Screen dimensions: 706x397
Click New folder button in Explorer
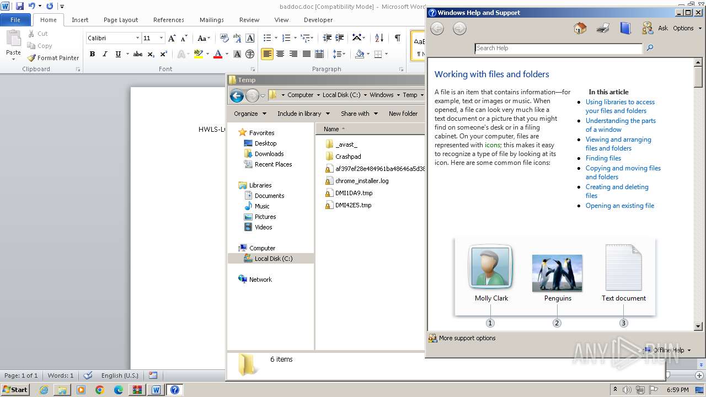click(x=403, y=114)
